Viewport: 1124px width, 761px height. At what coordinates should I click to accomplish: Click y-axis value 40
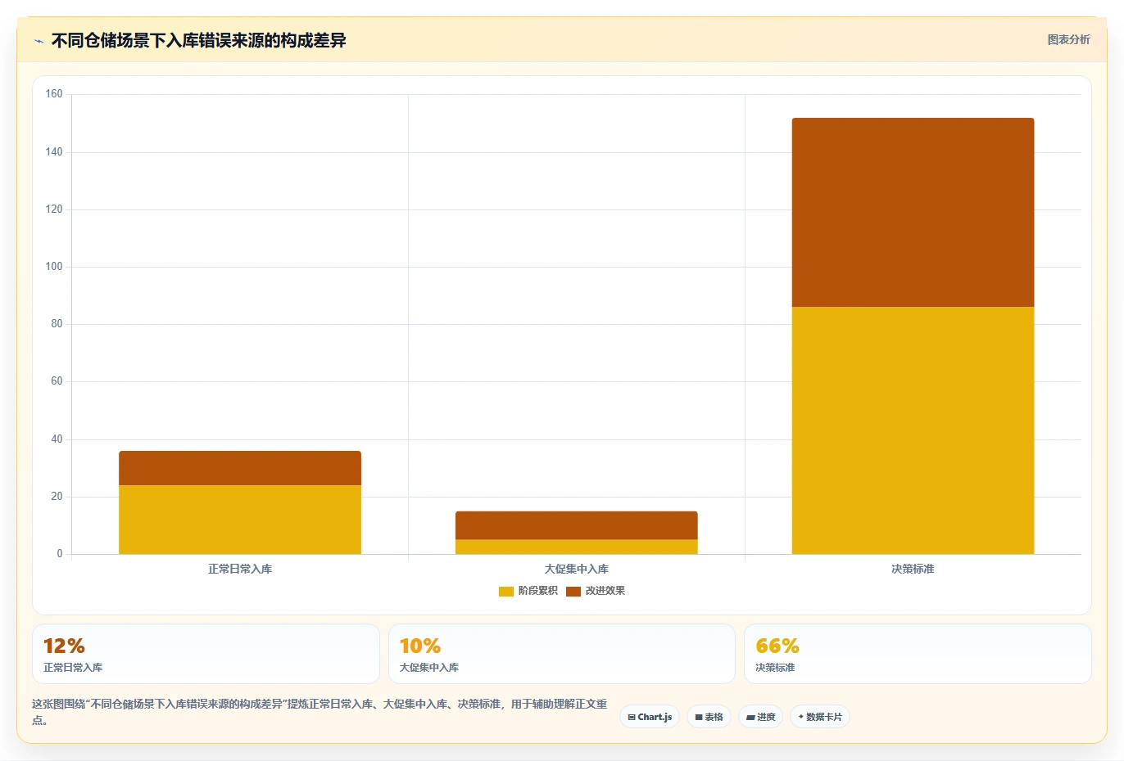pyautogui.click(x=57, y=439)
